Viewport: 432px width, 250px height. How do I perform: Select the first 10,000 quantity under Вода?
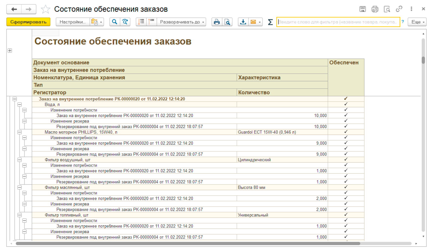pos(282,116)
